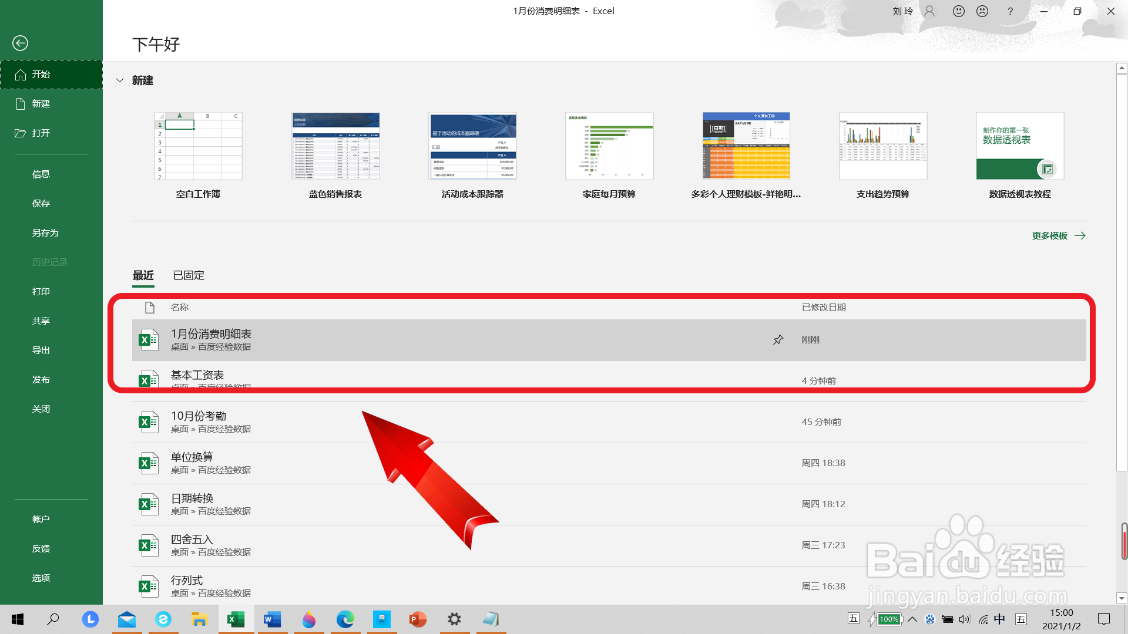
Task: Pin the 1月份消费明细表 file
Action: pyautogui.click(x=778, y=340)
